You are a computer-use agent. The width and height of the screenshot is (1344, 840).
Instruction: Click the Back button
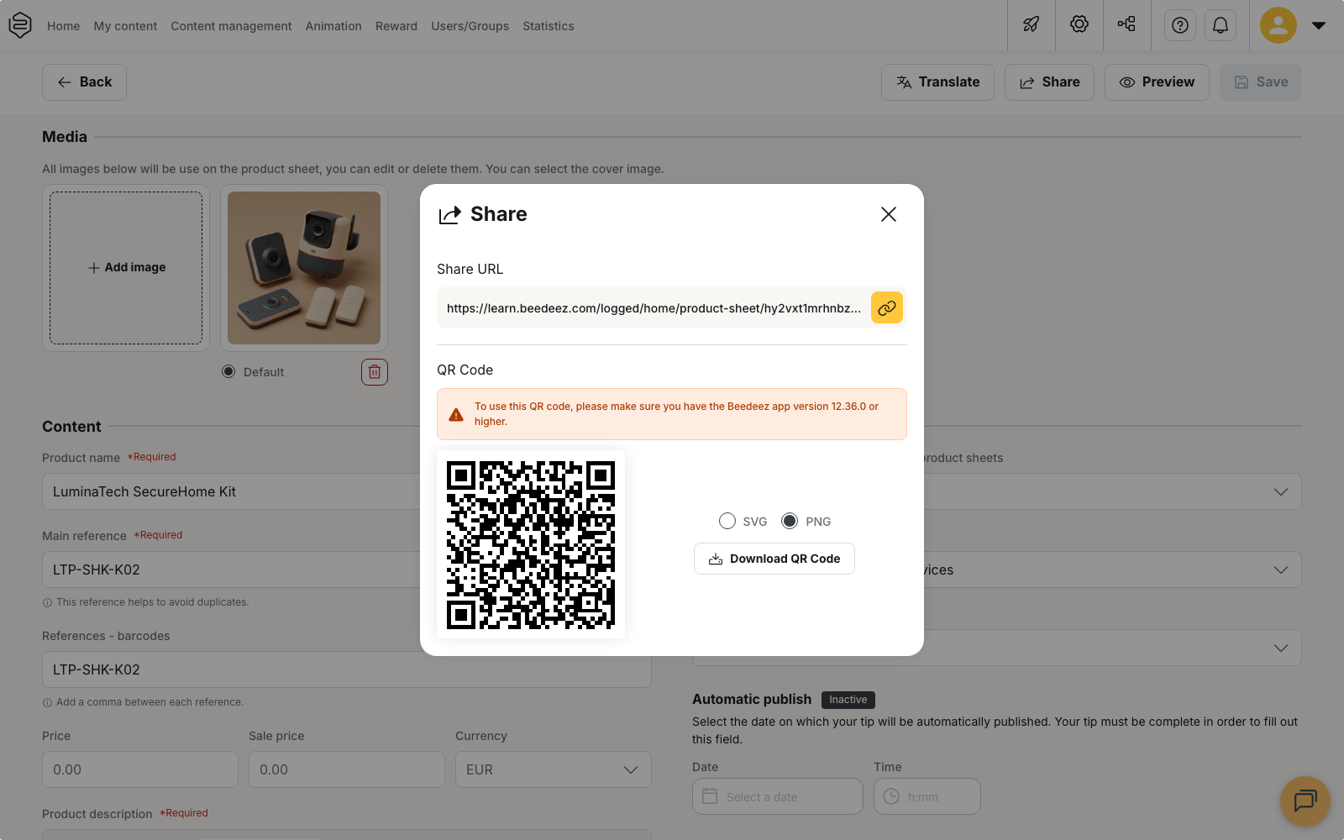(84, 82)
